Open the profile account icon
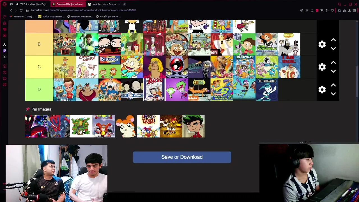The width and height of the screenshot is (359, 202). coord(344,10)
